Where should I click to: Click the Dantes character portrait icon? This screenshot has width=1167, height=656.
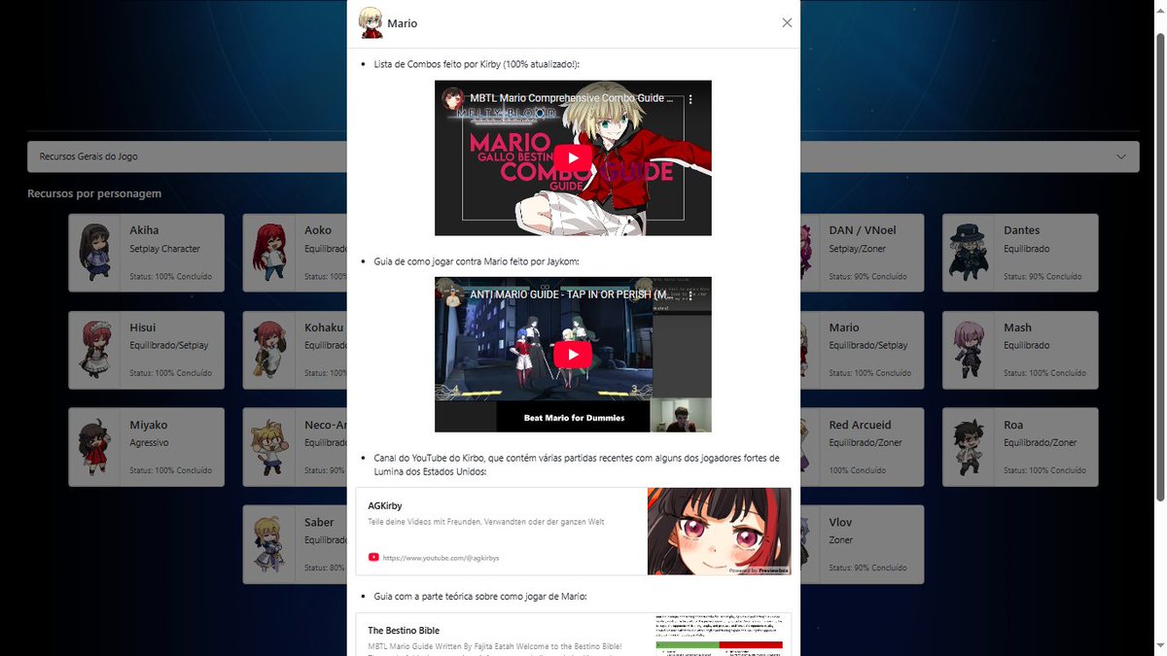(966, 252)
